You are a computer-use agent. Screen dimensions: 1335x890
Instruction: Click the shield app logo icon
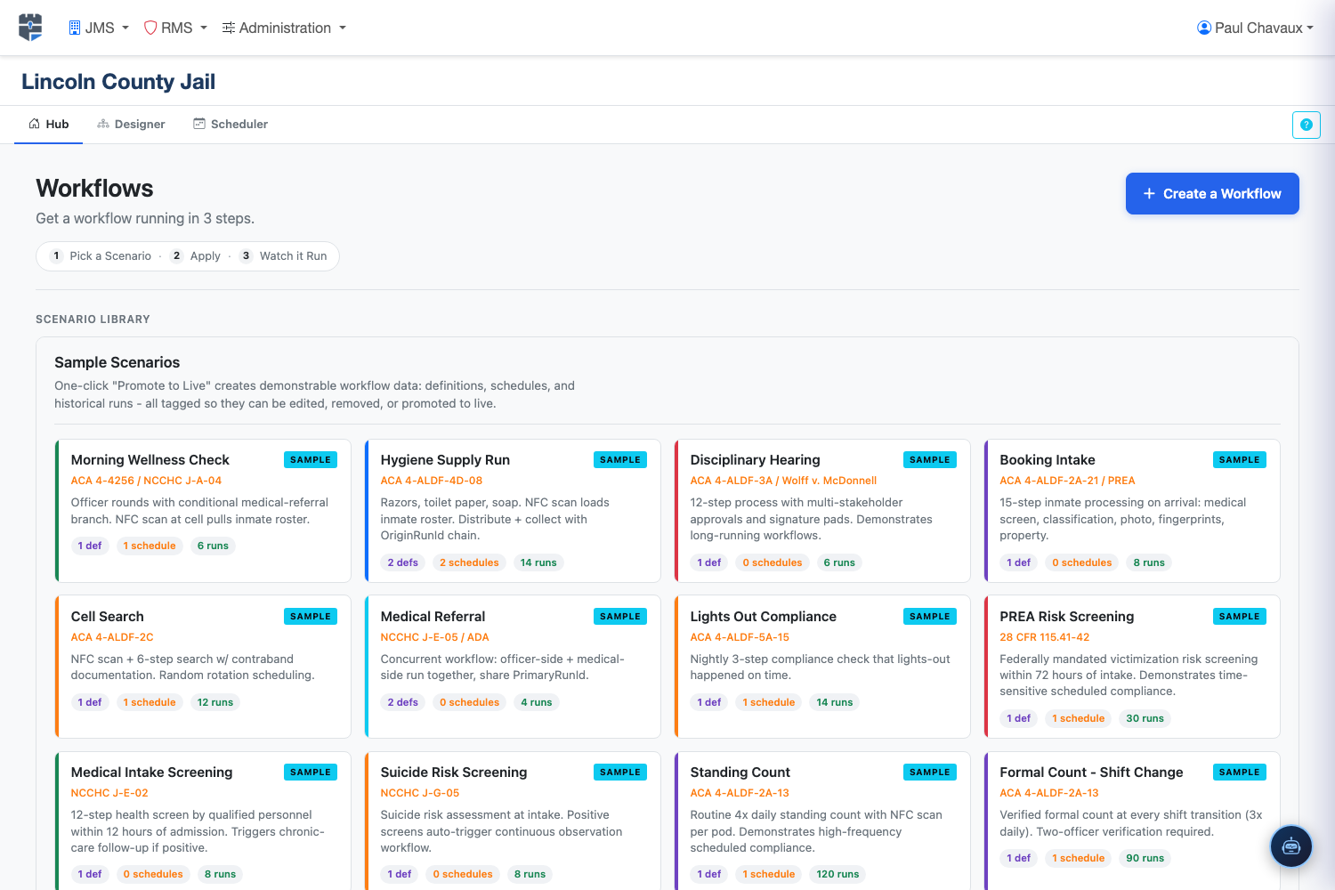click(x=30, y=28)
